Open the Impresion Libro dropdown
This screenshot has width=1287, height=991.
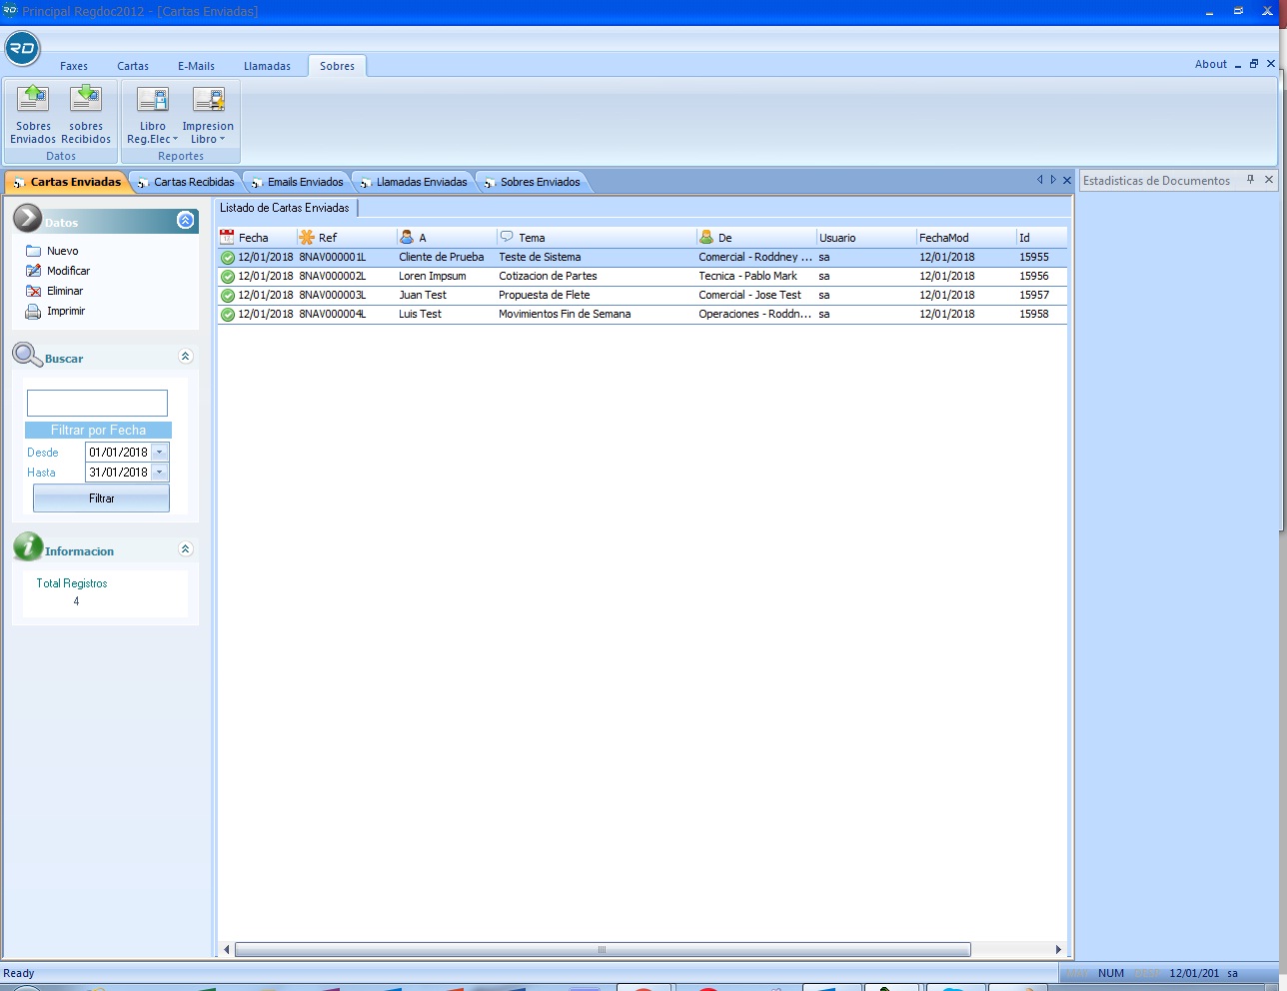208,115
